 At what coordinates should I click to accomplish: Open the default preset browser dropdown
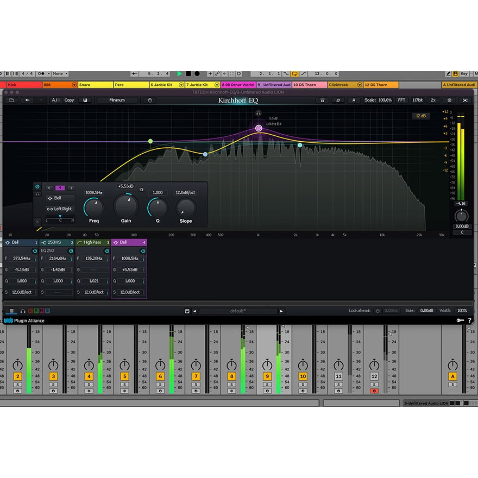tap(241, 311)
